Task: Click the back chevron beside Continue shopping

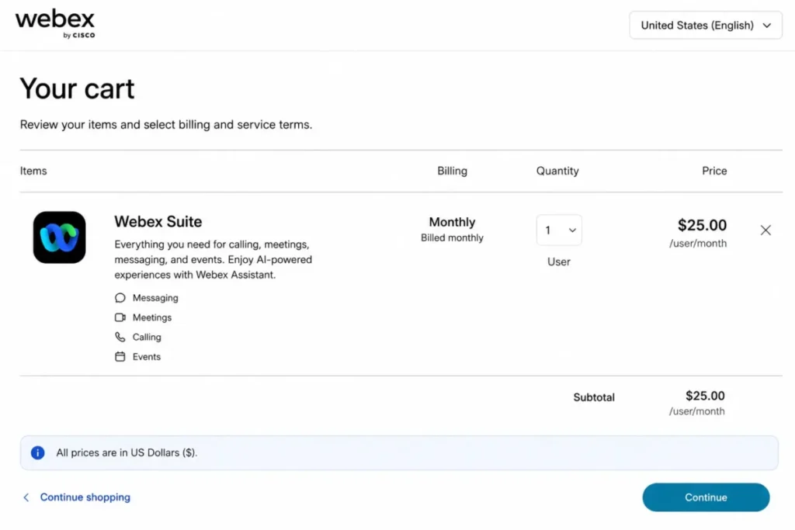Action: point(26,497)
